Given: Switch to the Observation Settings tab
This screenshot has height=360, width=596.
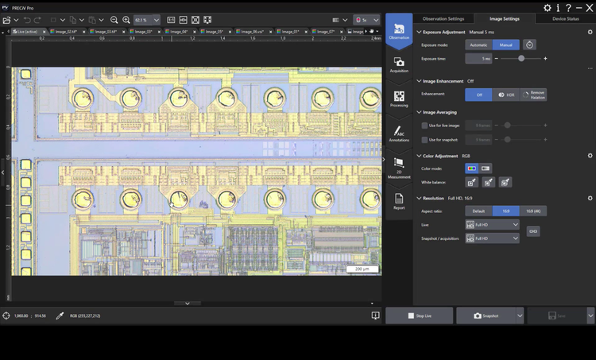Looking at the screenshot, I should (x=443, y=18).
